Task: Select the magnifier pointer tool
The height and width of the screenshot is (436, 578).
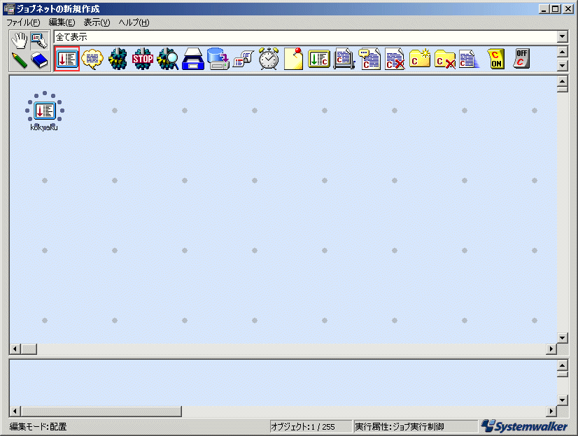Action: [x=39, y=41]
